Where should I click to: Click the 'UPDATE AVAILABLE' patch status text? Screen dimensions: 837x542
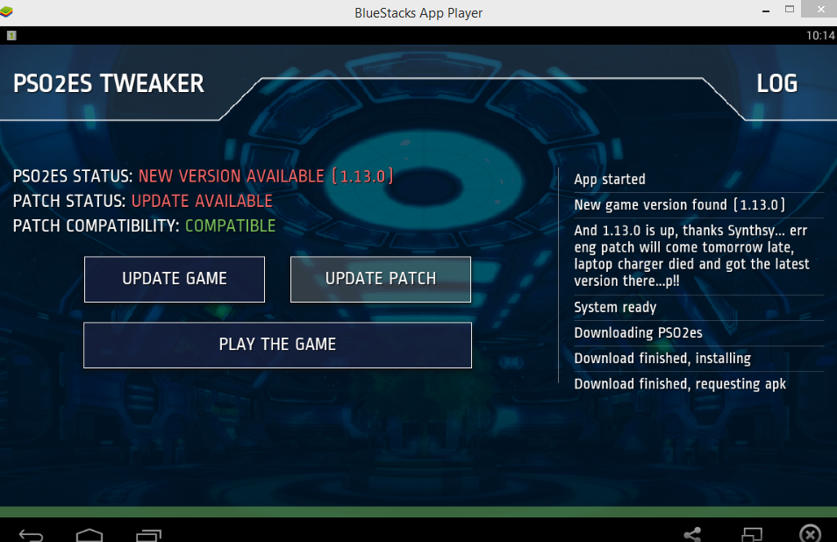202,201
